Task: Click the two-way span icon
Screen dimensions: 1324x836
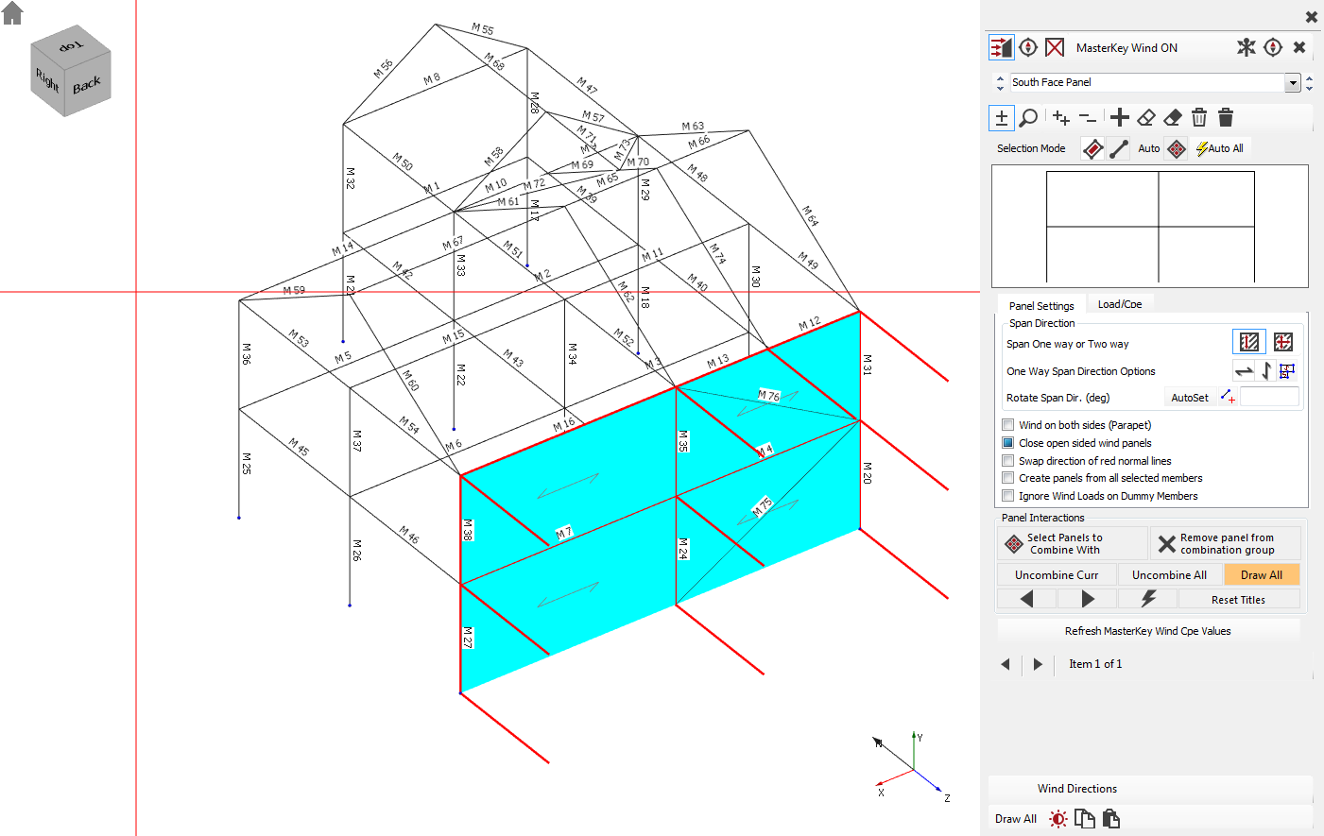Action: (x=1282, y=342)
